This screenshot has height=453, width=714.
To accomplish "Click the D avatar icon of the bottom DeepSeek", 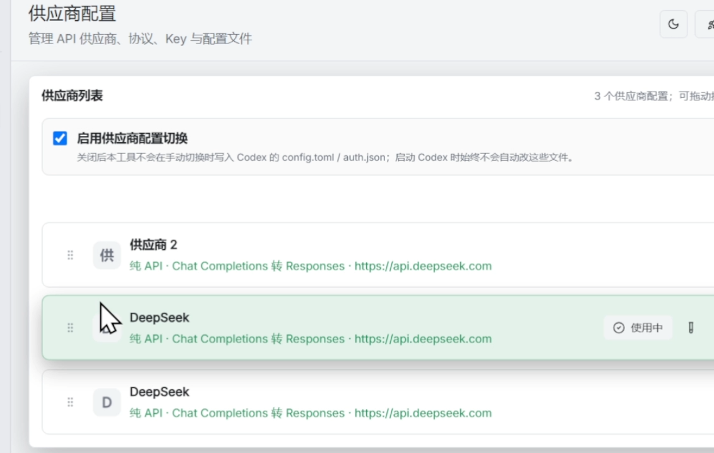I will [107, 402].
